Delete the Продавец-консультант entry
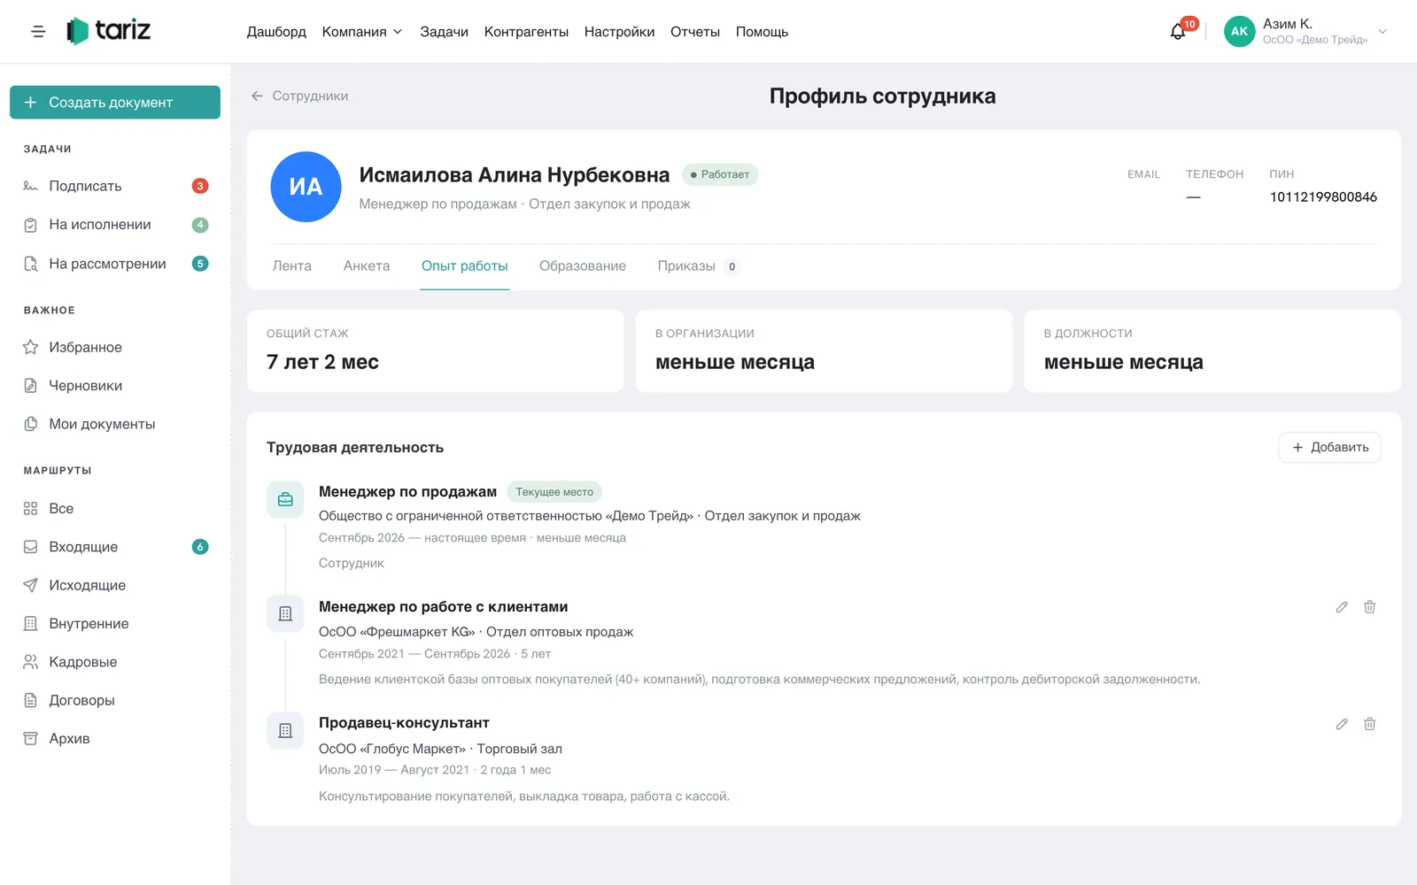Screen dimensions: 1417x885 click(x=1369, y=724)
